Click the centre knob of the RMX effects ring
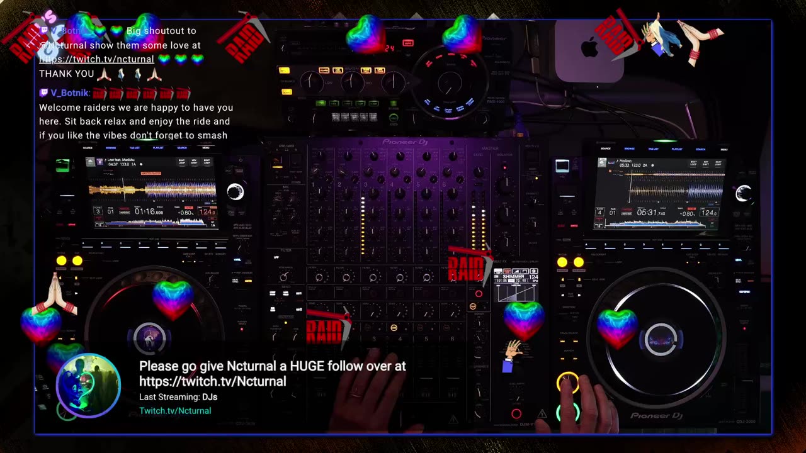The width and height of the screenshot is (806, 453). pos(450,82)
